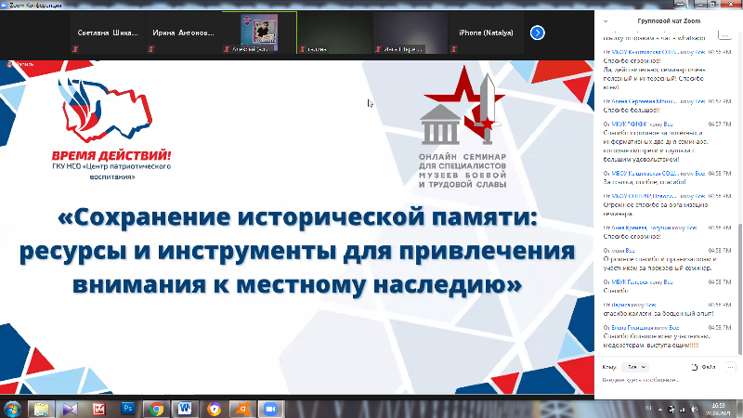Screen dimensions: 743x418
Task: Open the Windows Start menu
Action: (12, 409)
